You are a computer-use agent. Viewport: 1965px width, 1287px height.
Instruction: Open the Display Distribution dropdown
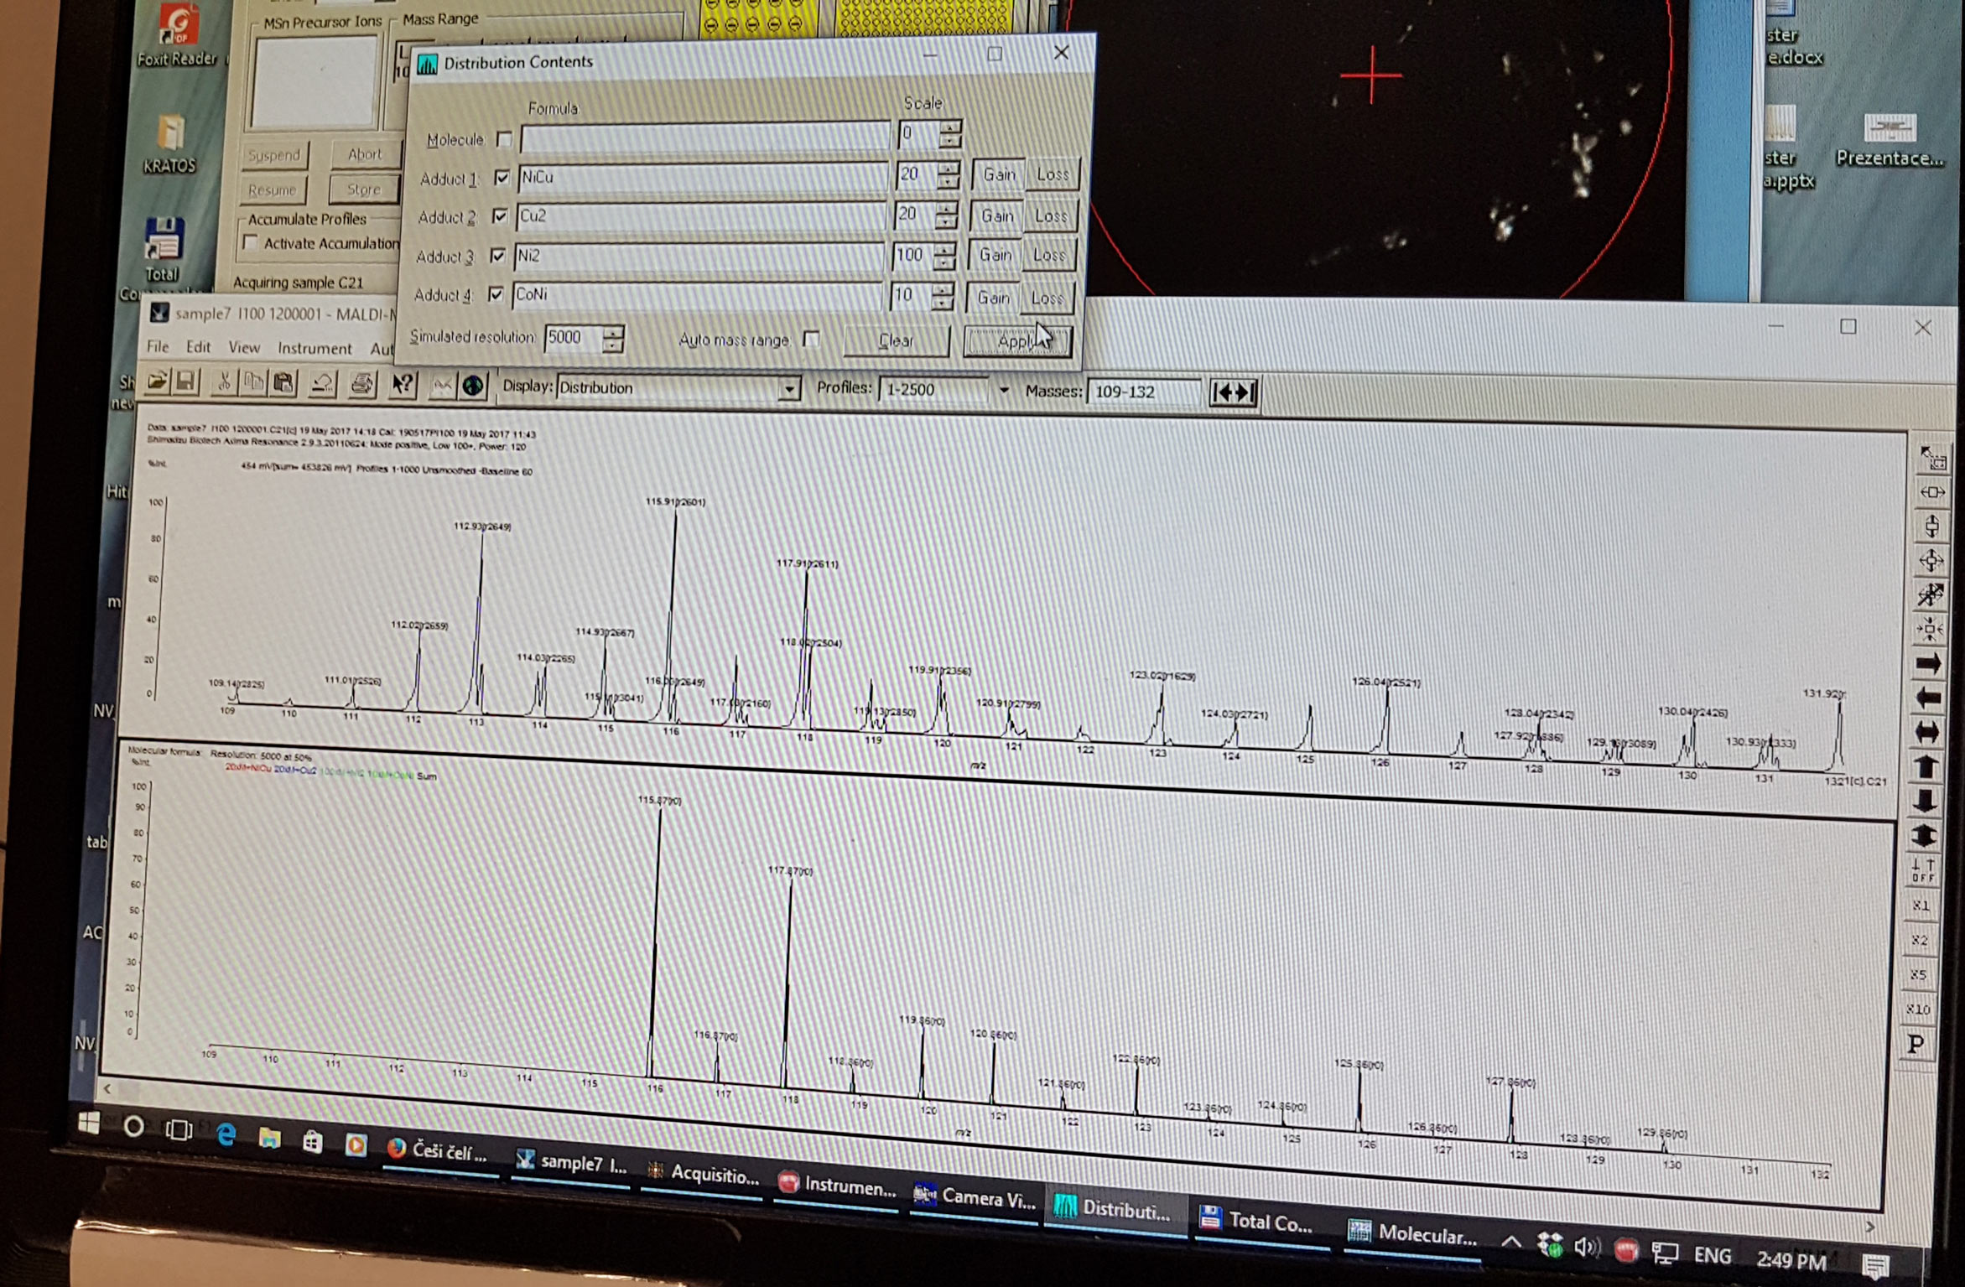point(788,389)
